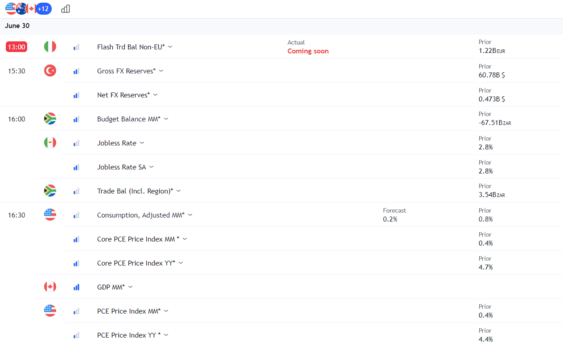The image size is (563, 342).
Task: Expand Jobless Rate SA chevron
Action: coord(151,167)
